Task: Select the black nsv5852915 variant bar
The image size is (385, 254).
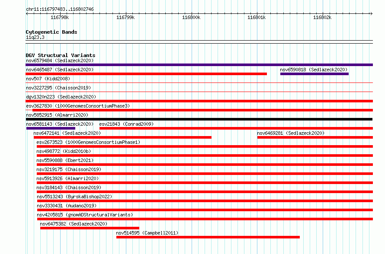Action: pyautogui.click(x=199, y=119)
